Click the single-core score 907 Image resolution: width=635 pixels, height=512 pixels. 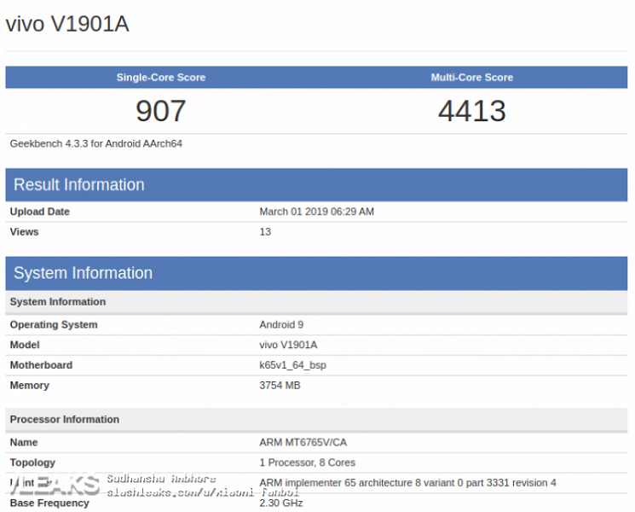[x=161, y=111]
